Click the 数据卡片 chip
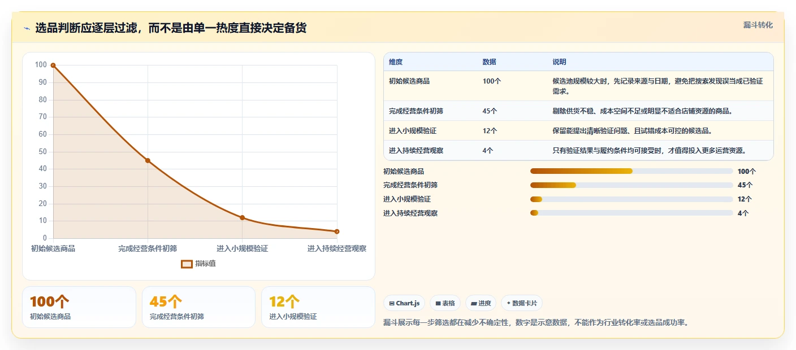The height and width of the screenshot is (350, 796). pos(522,303)
